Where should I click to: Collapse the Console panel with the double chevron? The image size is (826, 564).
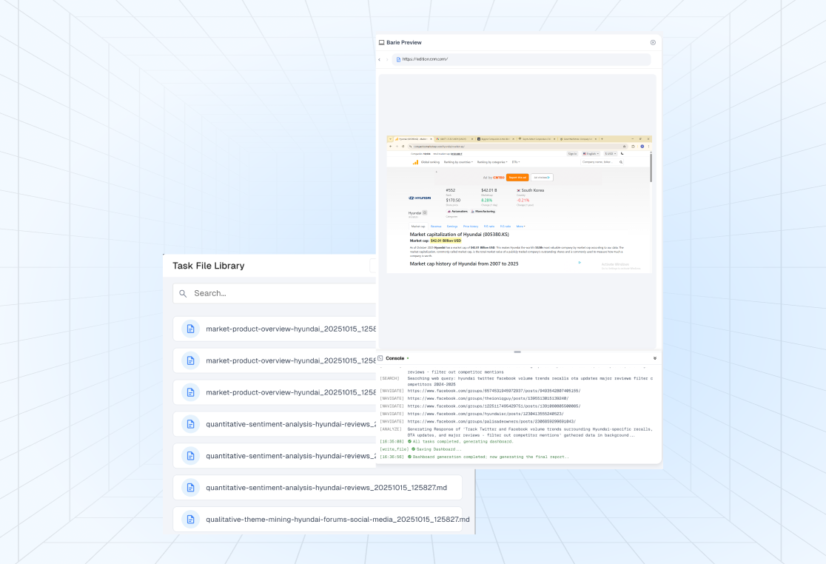654,358
